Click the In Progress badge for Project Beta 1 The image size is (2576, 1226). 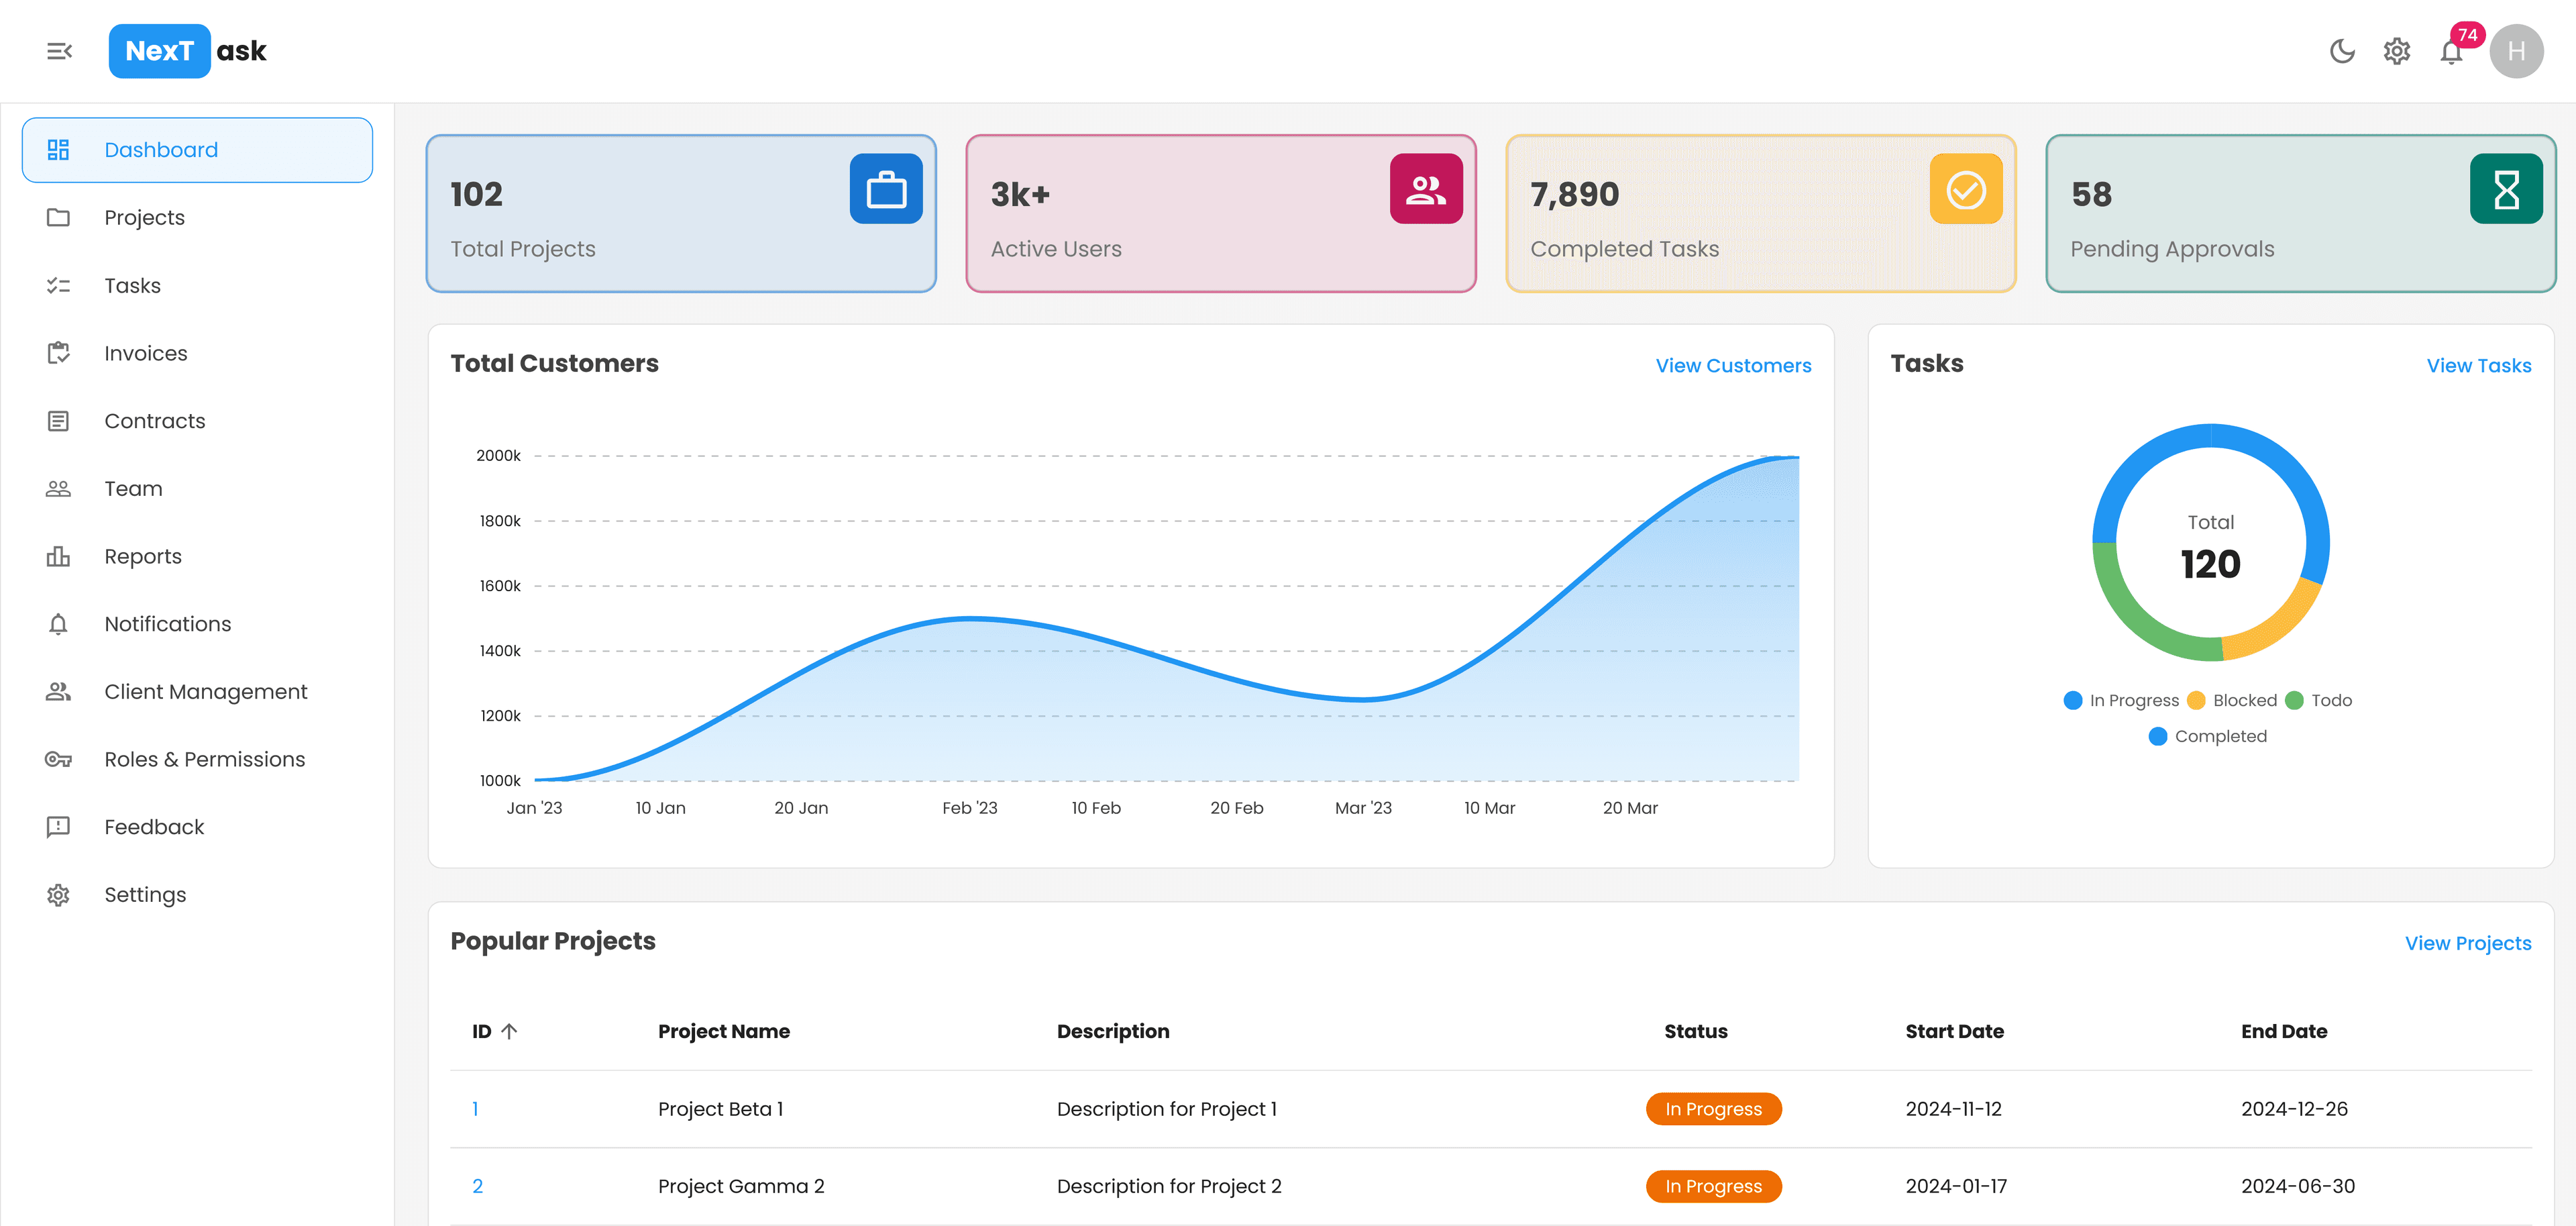coord(1713,1108)
